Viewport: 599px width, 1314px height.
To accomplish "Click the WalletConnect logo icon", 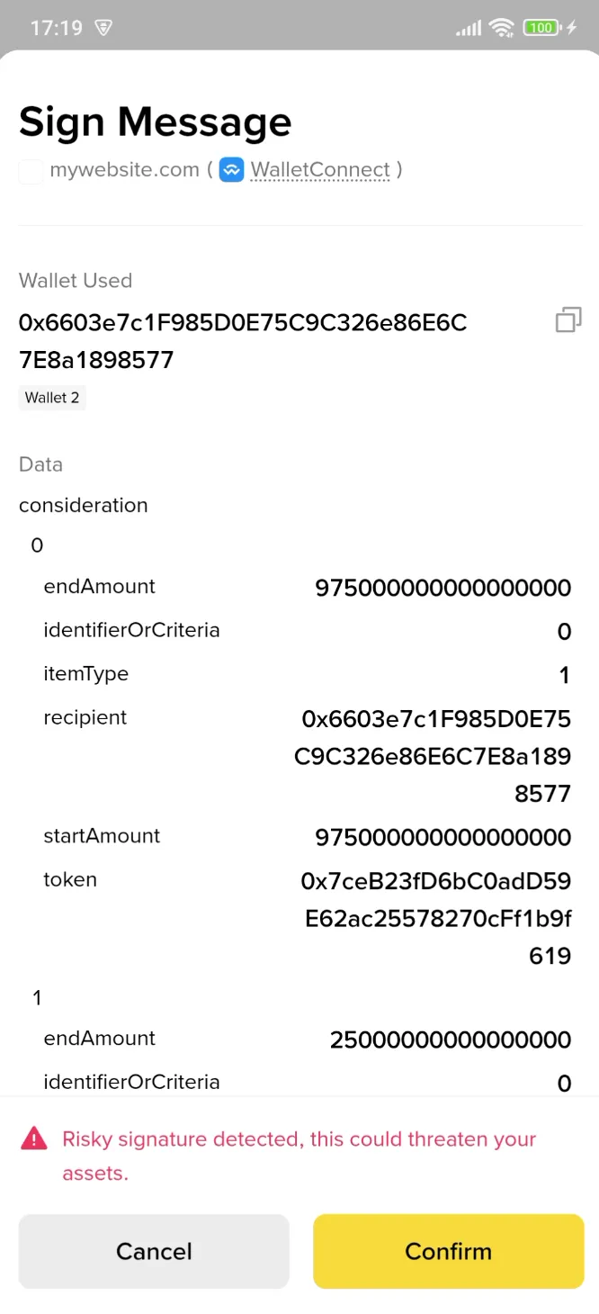I will pos(231,169).
